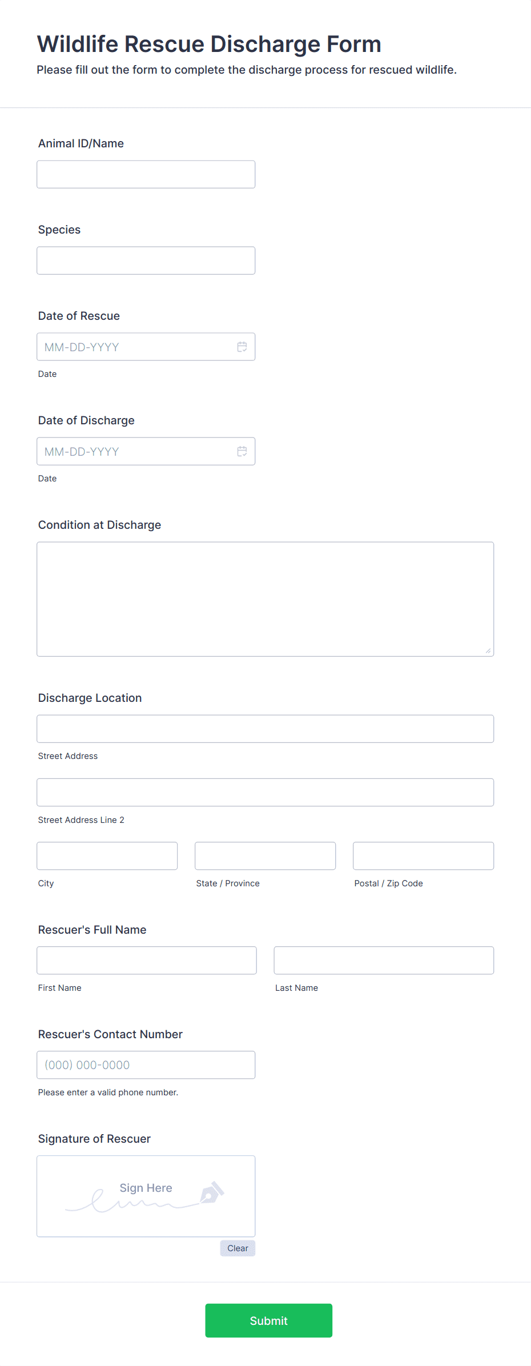Screen dimensions: 531x1366
Task: Click the Rescuer's Contact Number field
Action: 146,1064
